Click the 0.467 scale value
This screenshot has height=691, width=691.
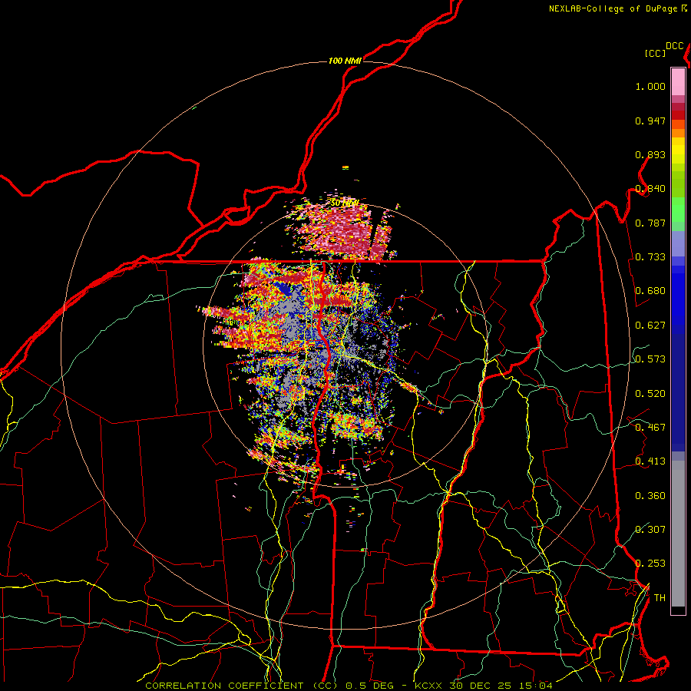[x=650, y=428]
